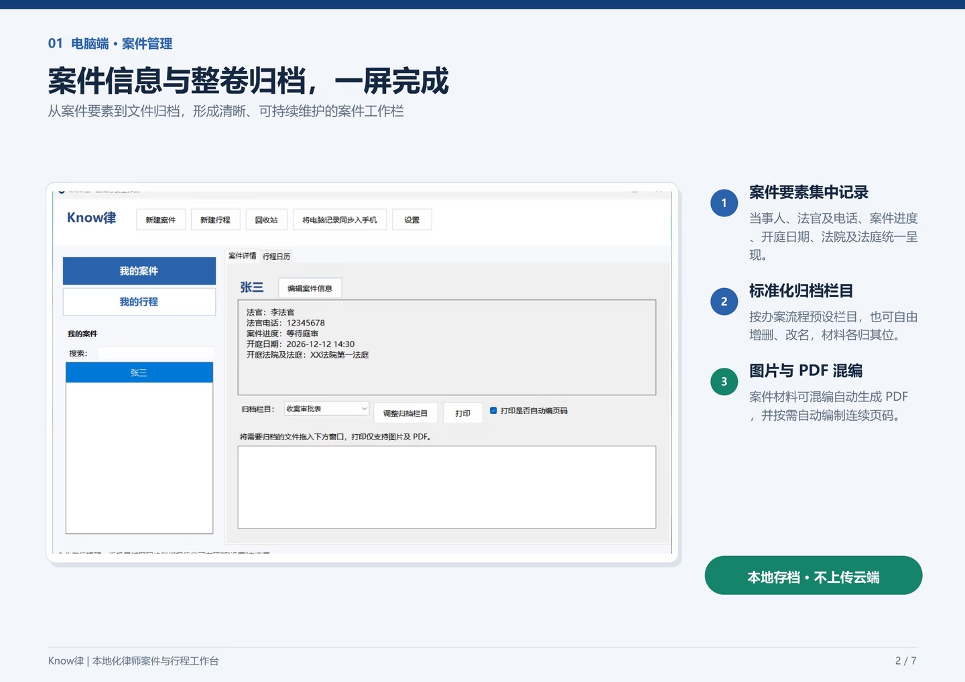Open the 归档栏目 dropdown showing 收案审批表
Image resolution: width=965 pixels, height=682 pixels.
click(326, 409)
